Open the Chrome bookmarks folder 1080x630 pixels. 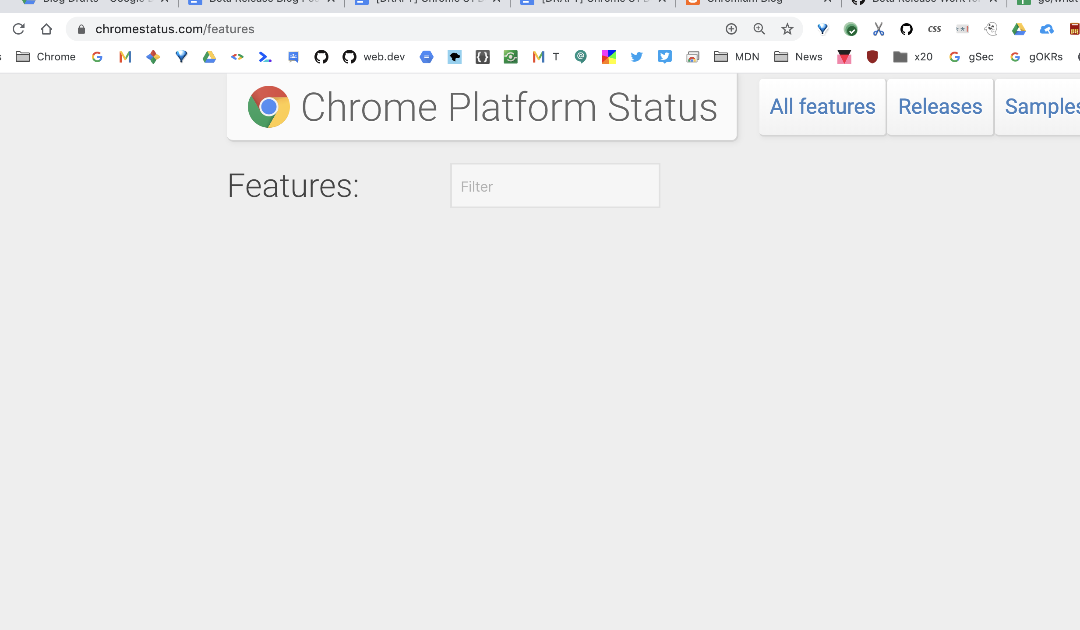coord(45,57)
